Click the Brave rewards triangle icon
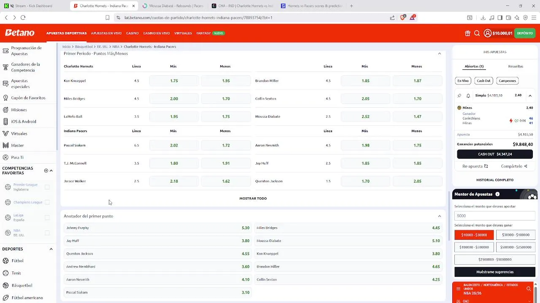This screenshot has height=303, width=540. coord(413,18)
